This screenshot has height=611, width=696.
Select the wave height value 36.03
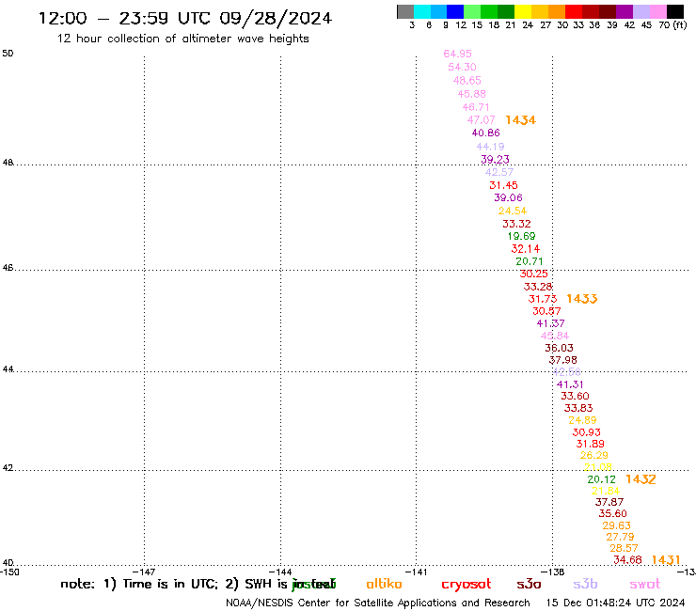pos(559,348)
